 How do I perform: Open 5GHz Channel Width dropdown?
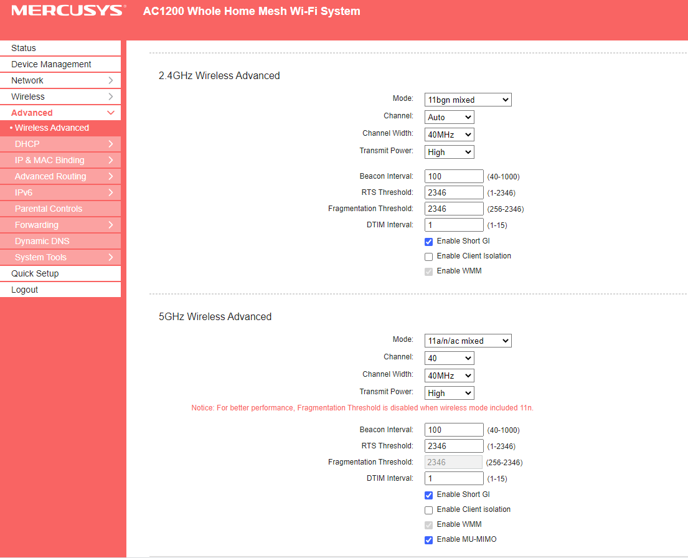coord(450,376)
